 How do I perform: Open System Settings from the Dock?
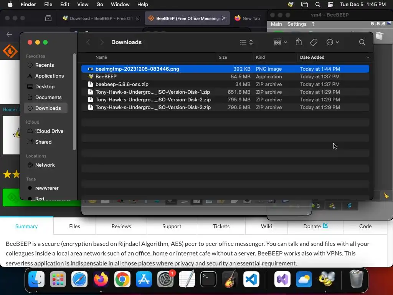(x=165, y=279)
